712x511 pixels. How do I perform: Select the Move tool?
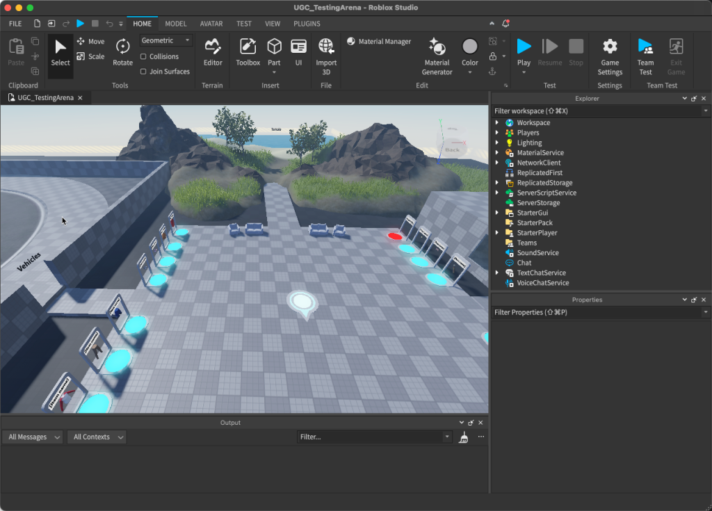click(x=90, y=42)
